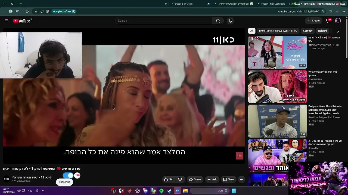The width and height of the screenshot is (348, 195).
Task: Select the From כאן 11 filter chip
Action: (x=278, y=31)
